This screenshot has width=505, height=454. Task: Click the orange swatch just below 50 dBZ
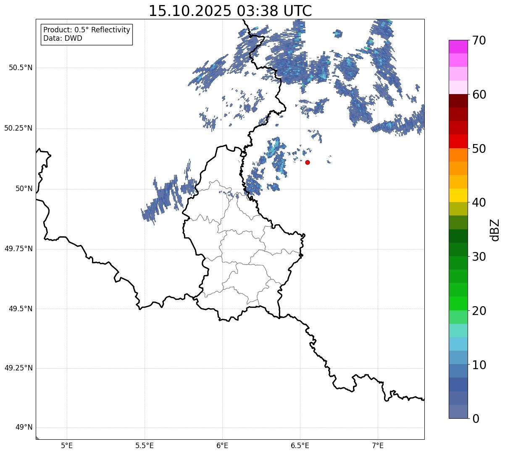point(458,155)
